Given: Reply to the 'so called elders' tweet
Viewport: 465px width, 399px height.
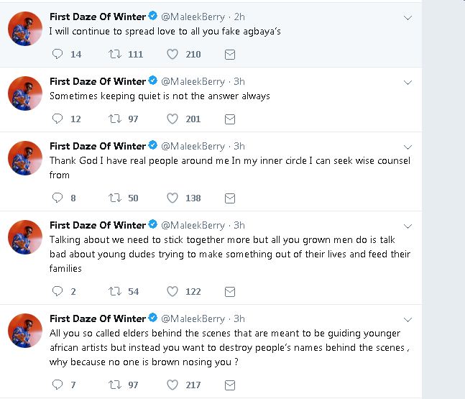Looking at the screenshot, I should (58, 385).
